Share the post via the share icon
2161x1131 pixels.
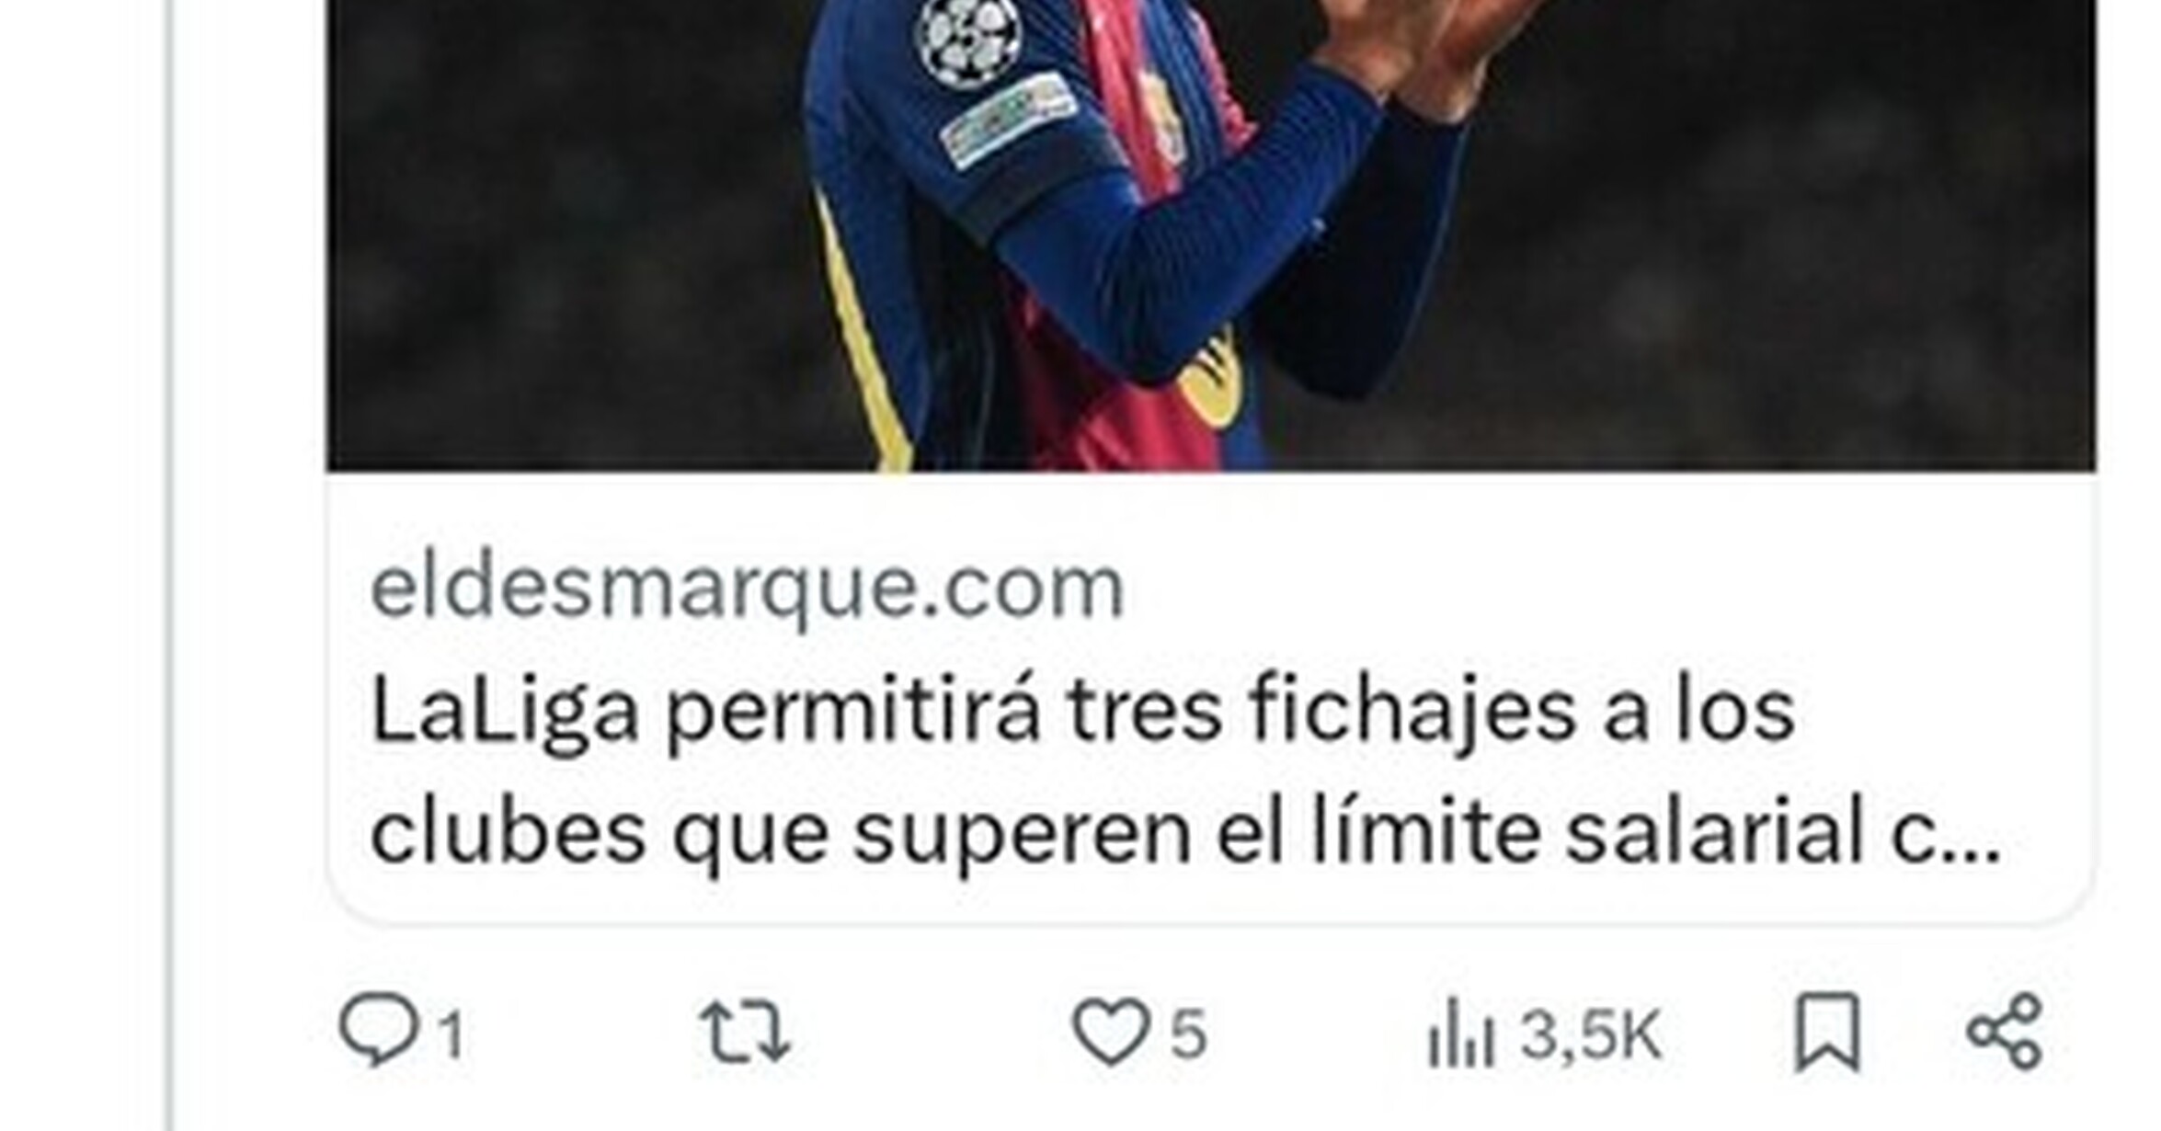coord(2005,1032)
